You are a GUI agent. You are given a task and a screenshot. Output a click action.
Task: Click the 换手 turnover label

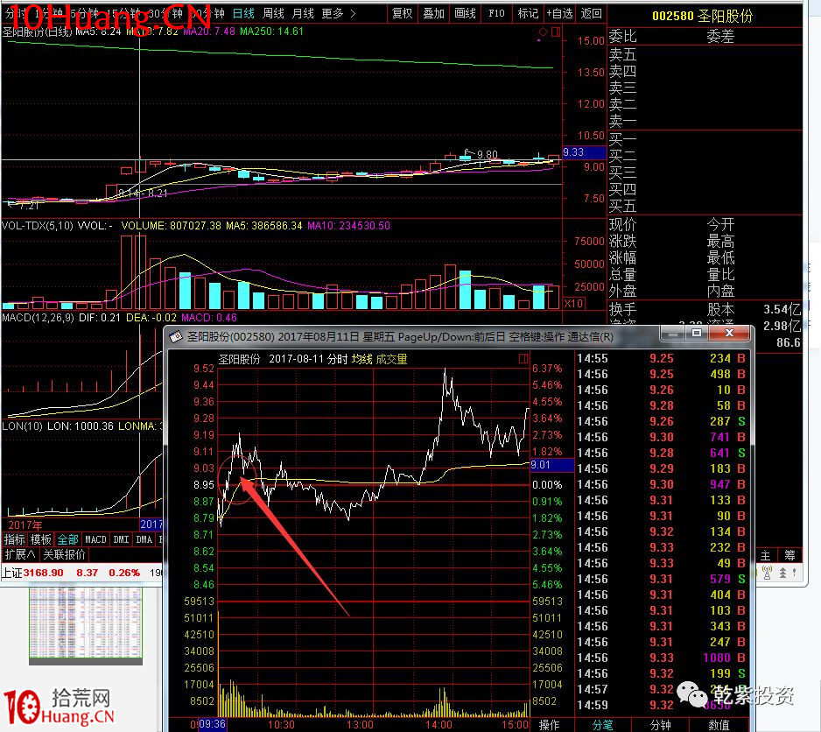point(622,308)
